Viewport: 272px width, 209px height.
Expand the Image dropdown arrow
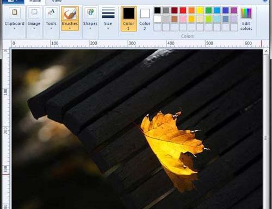point(34,28)
